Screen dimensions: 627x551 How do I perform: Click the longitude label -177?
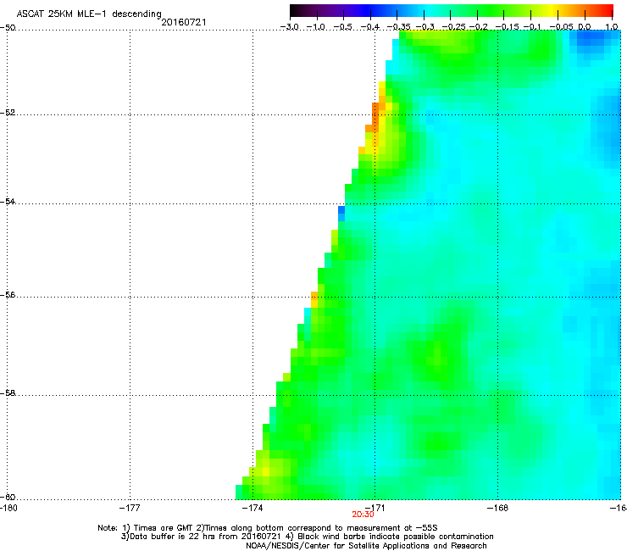tap(130, 508)
